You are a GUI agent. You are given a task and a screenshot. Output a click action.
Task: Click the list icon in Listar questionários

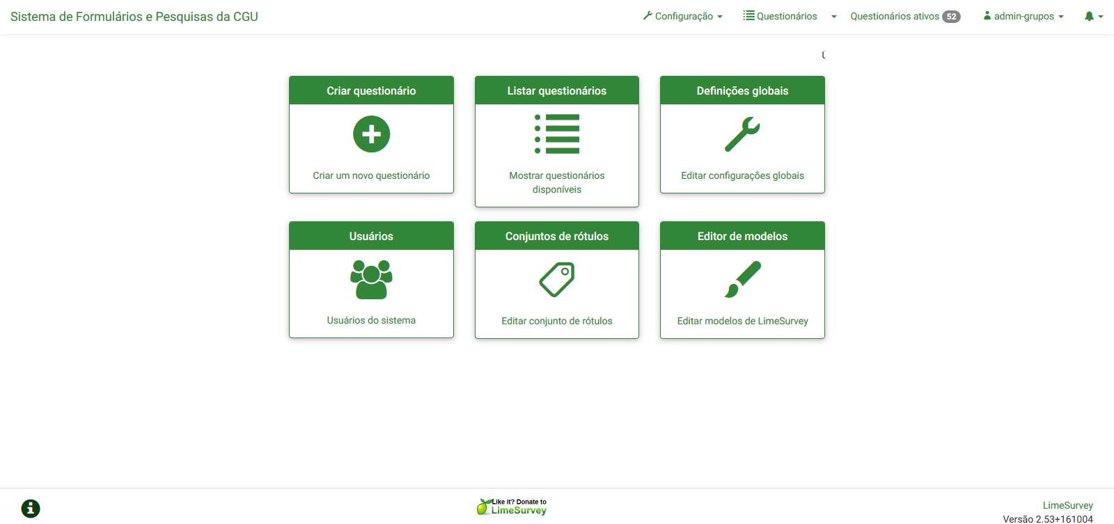[x=556, y=134]
